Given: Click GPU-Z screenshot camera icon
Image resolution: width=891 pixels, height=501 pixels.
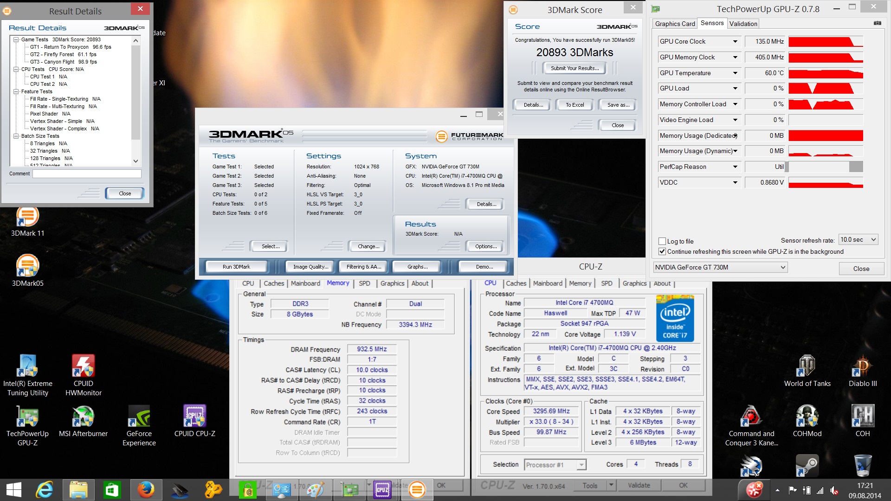Looking at the screenshot, I should point(877,23).
